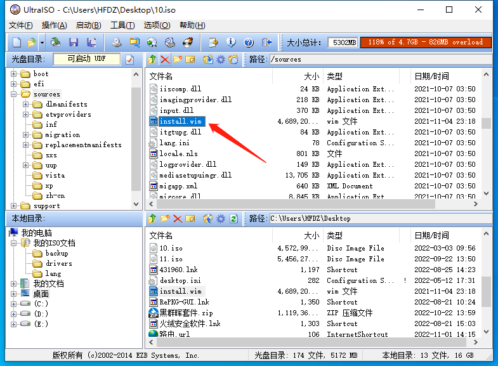Sort local files by the 日期/时间 column header
Screen dimensions: 498x366
tap(446, 236)
